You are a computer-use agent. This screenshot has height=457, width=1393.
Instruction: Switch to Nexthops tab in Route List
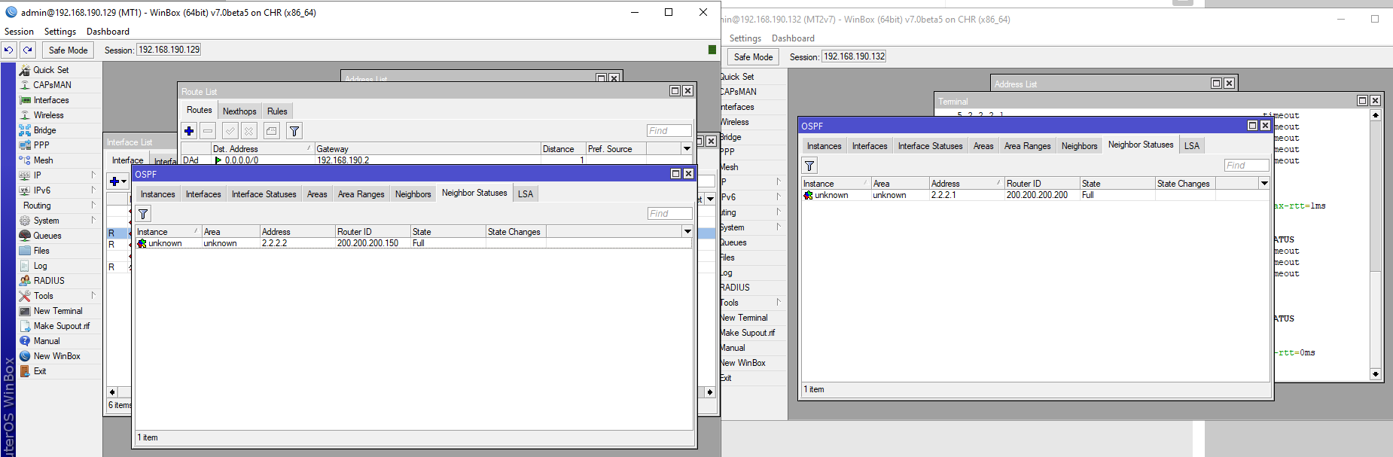point(239,111)
